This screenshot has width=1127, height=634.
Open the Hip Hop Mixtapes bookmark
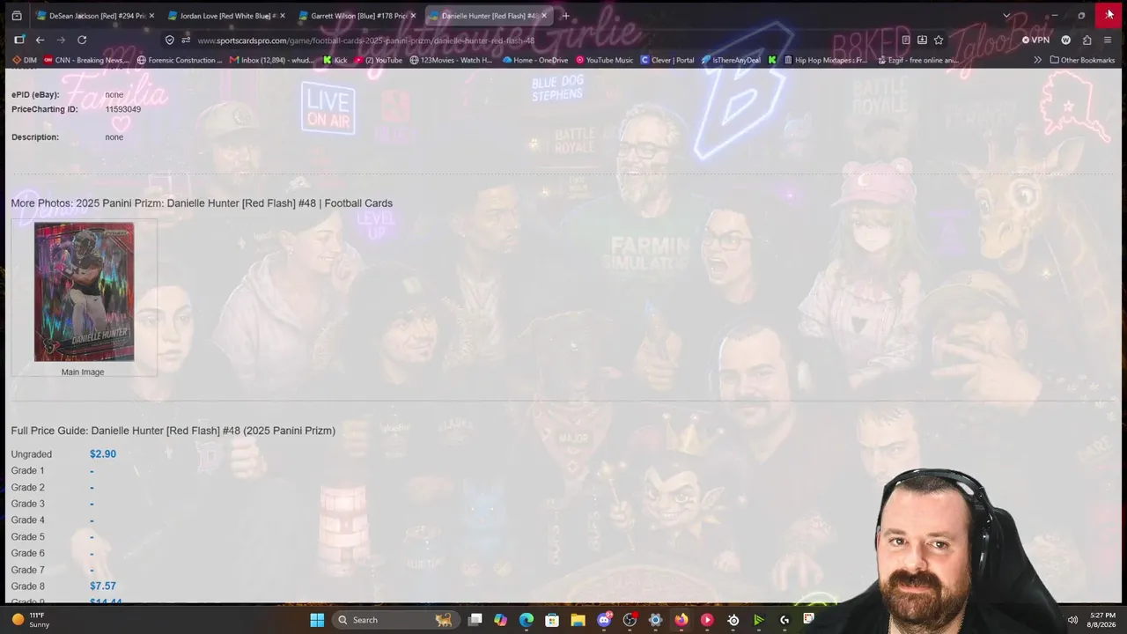click(x=825, y=60)
